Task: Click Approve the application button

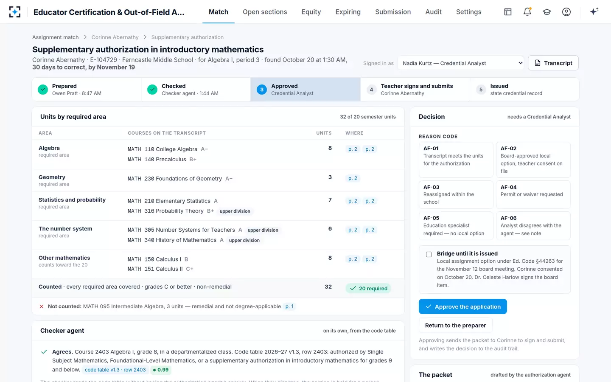Action: click(463, 306)
